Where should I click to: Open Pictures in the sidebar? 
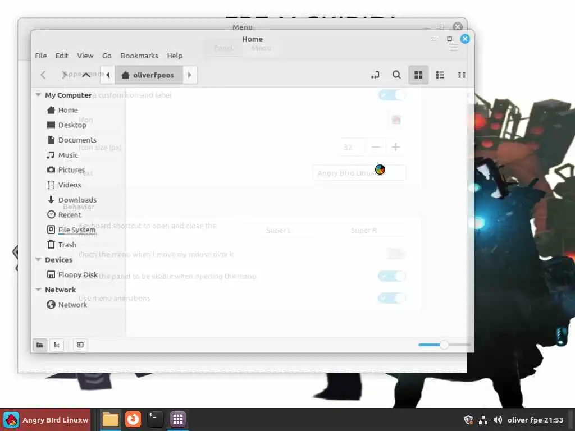tap(66, 169)
